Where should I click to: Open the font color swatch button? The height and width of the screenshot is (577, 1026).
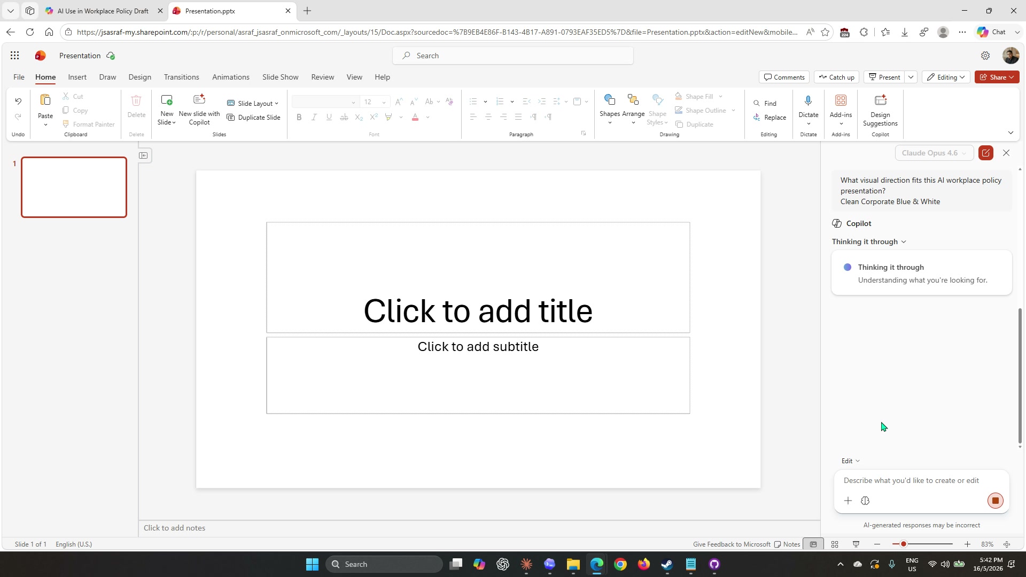point(415,118)
